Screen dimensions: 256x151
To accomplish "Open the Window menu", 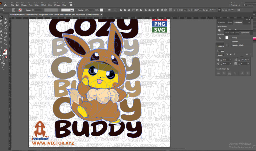I will tap(57, 5).
